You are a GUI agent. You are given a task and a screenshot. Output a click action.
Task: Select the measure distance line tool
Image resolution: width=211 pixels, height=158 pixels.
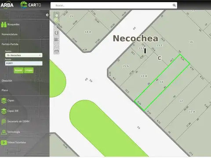click(57, 45)
